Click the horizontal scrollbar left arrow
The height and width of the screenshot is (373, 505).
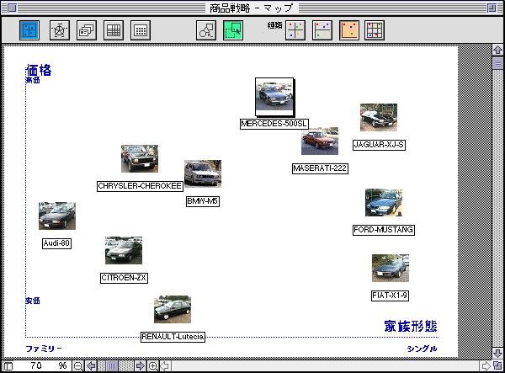coord(165,366)
